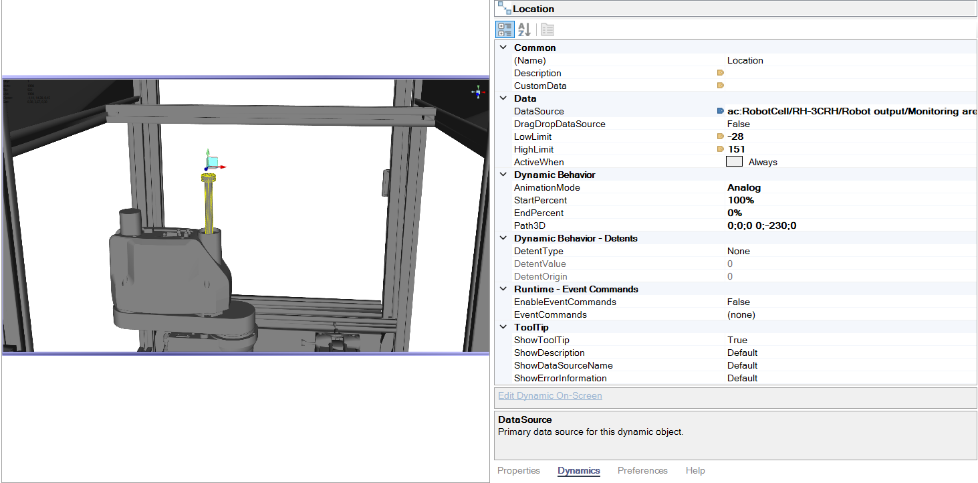Open the Help tab
978x483 pixels.
695,470
